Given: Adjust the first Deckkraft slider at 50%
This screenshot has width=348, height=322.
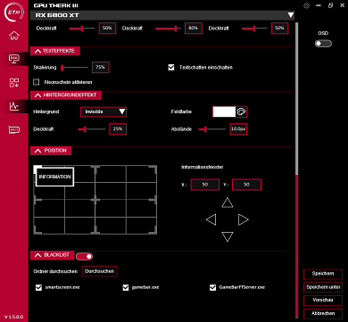Looking at the screenshot, I should pos(82,29).
